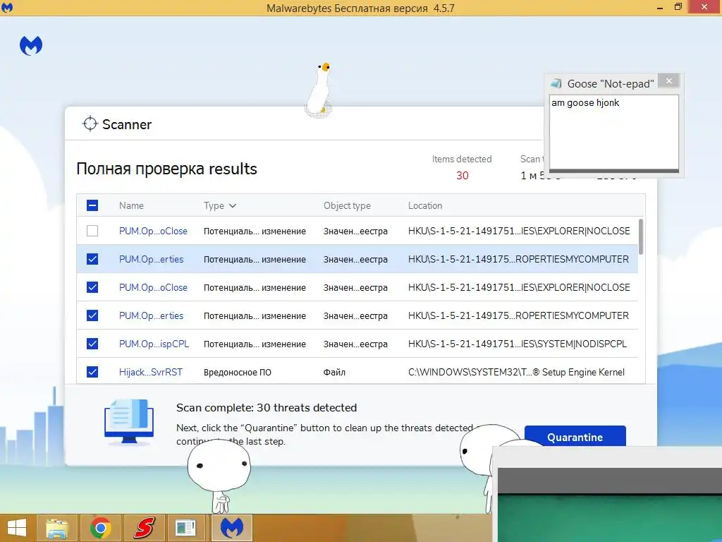Close the Goose Not-epad window
Image resolution: width=722 pixels, height=542 pixels.
click(669, 80)
